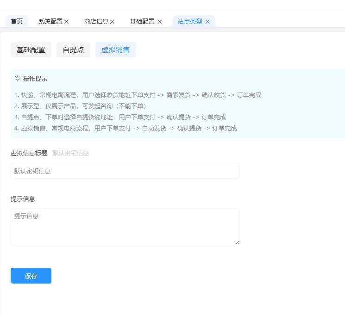Viewport: 345px width, 315px height.
Task: Select the 自提点 sub-tab button
Action: point(73,50)
